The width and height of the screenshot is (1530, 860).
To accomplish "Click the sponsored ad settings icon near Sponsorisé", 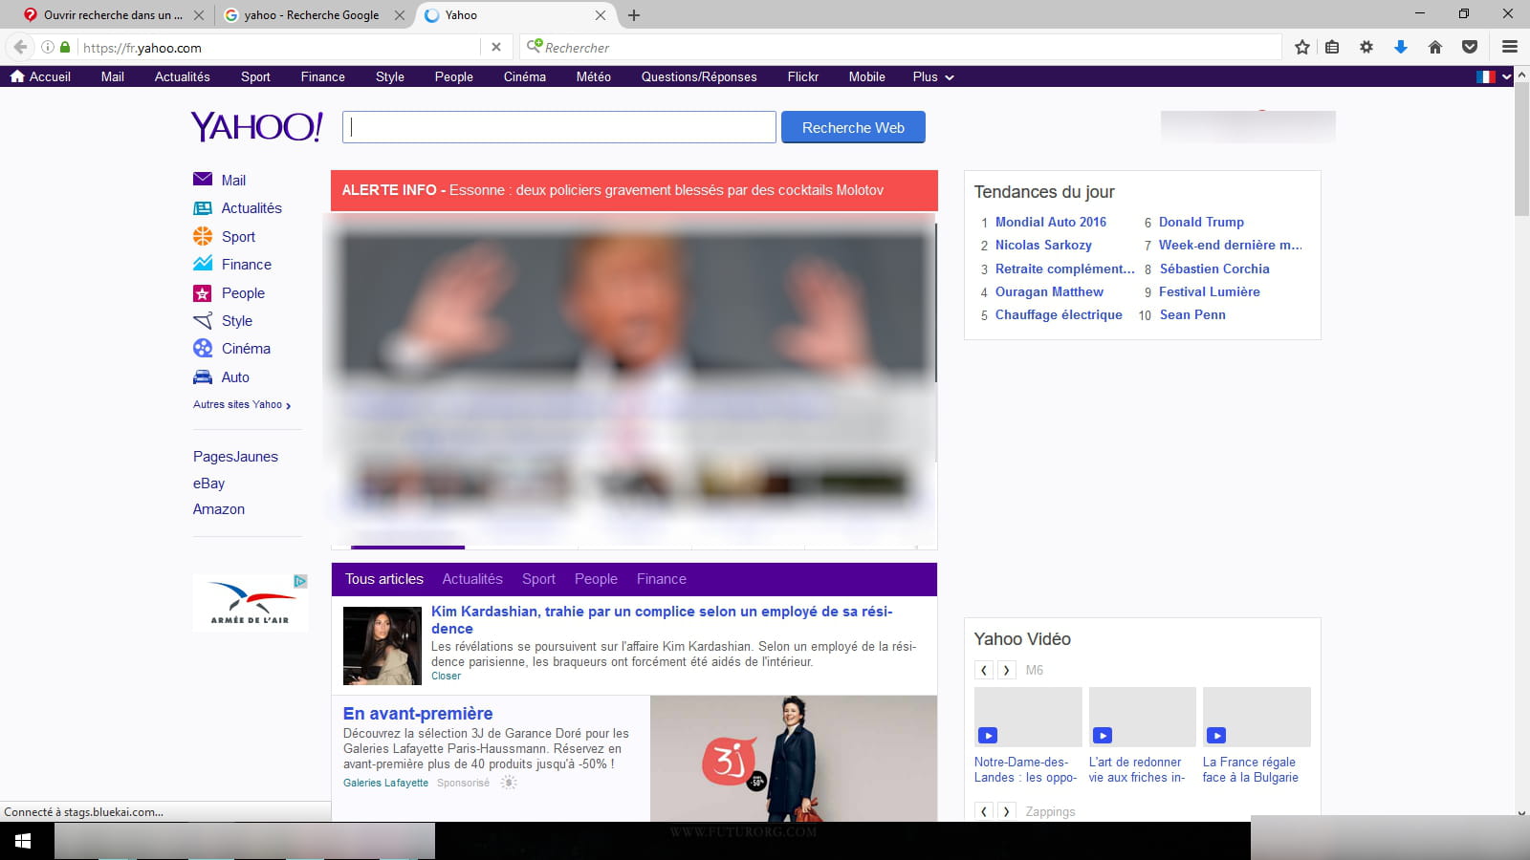I will click(x=509, y=783).
